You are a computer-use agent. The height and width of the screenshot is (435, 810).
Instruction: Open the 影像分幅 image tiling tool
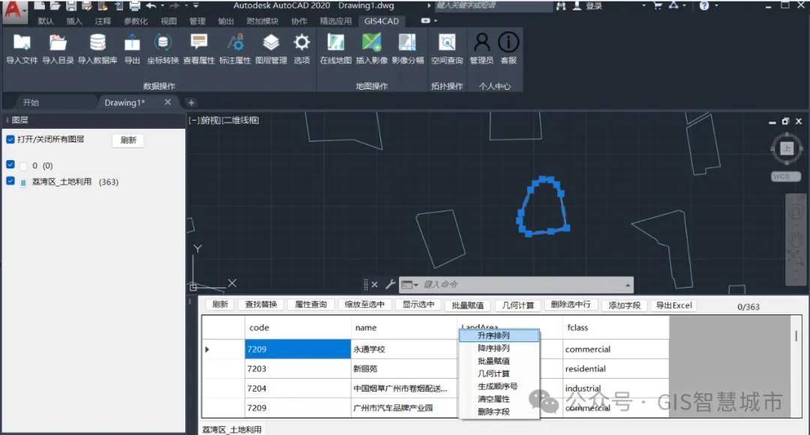click(x=407, y=49)
